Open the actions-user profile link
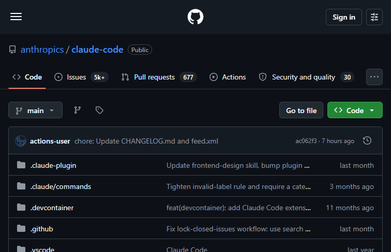The height and width of the screenshot is (252, 391). 50,141
